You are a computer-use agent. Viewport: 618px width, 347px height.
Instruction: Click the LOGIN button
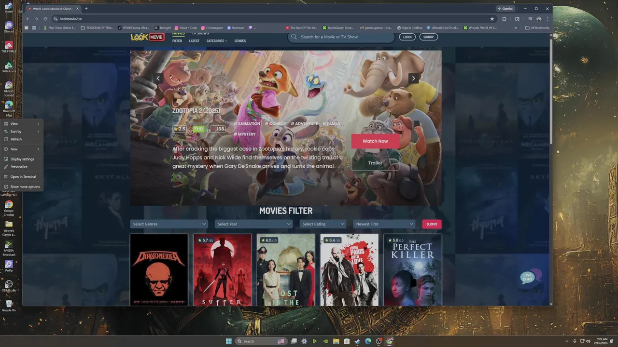point(407,37)
